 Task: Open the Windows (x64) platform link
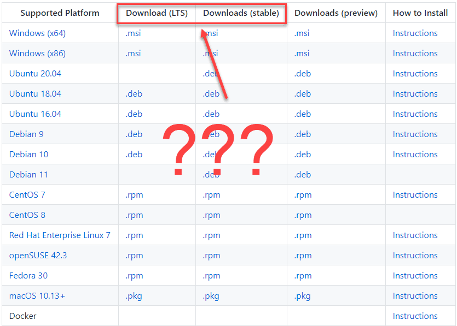(x=37, y=33)
